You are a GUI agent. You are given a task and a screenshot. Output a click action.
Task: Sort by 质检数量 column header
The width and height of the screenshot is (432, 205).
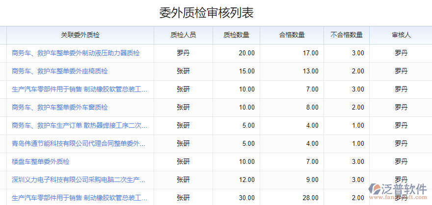(237, 35)
